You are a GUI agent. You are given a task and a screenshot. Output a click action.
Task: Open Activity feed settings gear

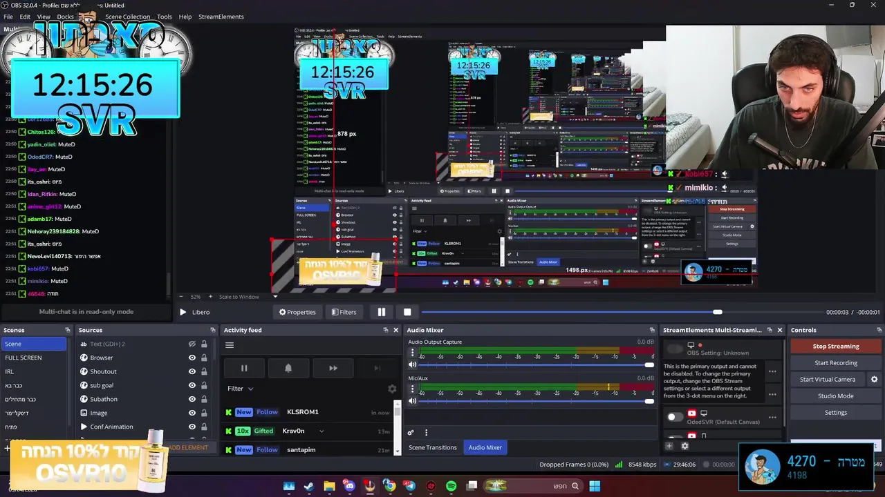click(x=392, y=389)
